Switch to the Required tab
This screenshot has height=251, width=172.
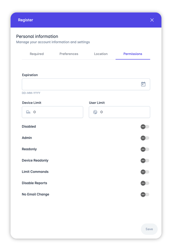(37, 54)
